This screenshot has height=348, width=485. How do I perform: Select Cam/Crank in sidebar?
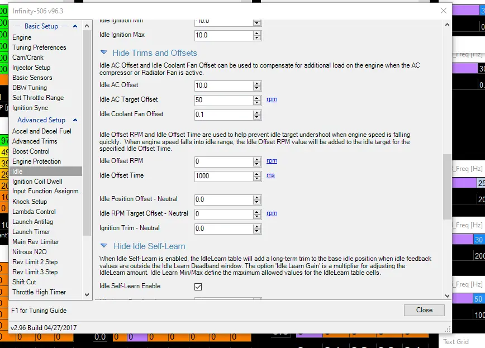[28, 58]
